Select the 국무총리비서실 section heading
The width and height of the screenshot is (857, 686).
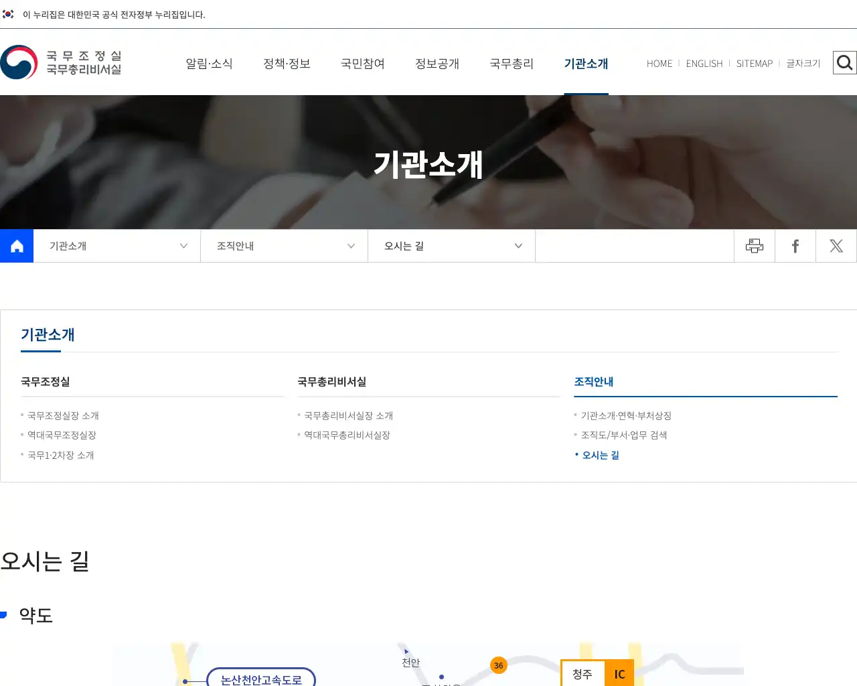pos(332,382)
